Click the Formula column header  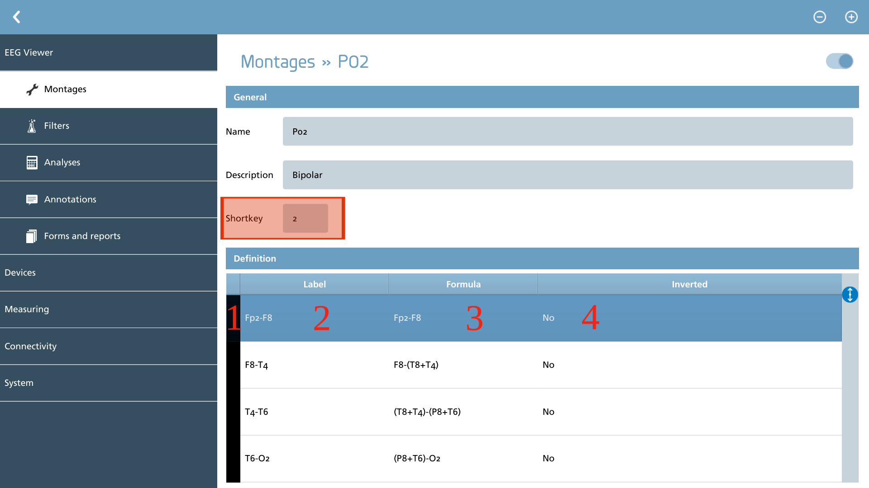[463, 284]
